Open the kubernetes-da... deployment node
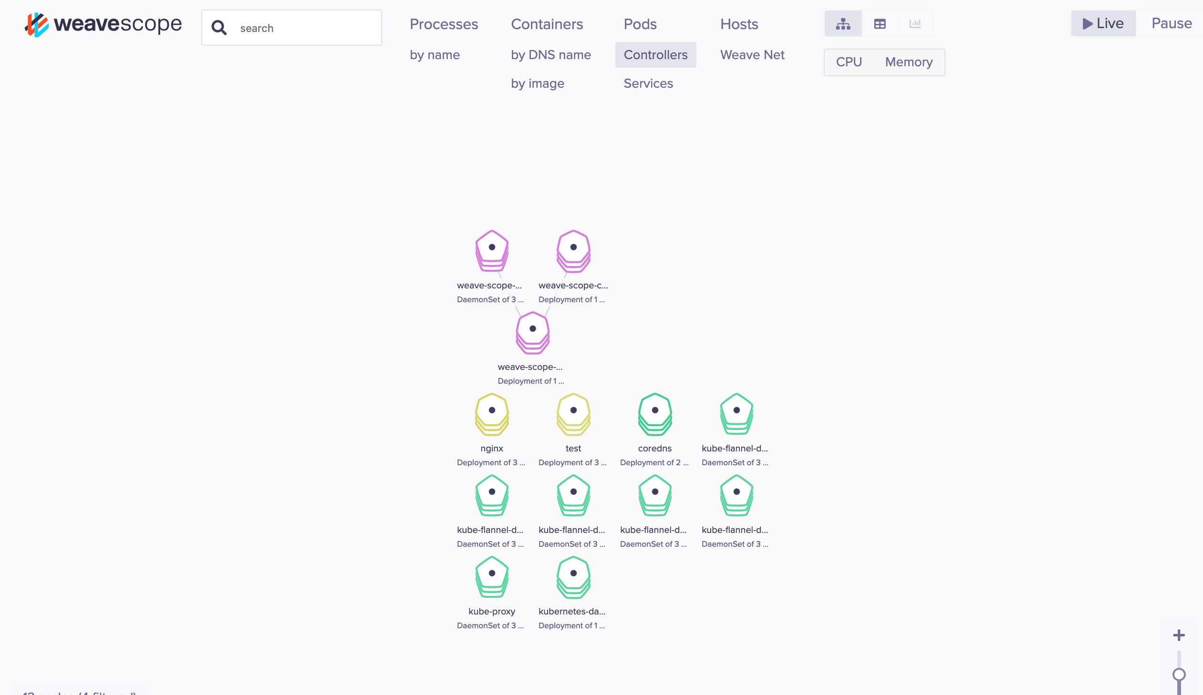The height and width of the screenshot is (695, 1203). (573, 577)
